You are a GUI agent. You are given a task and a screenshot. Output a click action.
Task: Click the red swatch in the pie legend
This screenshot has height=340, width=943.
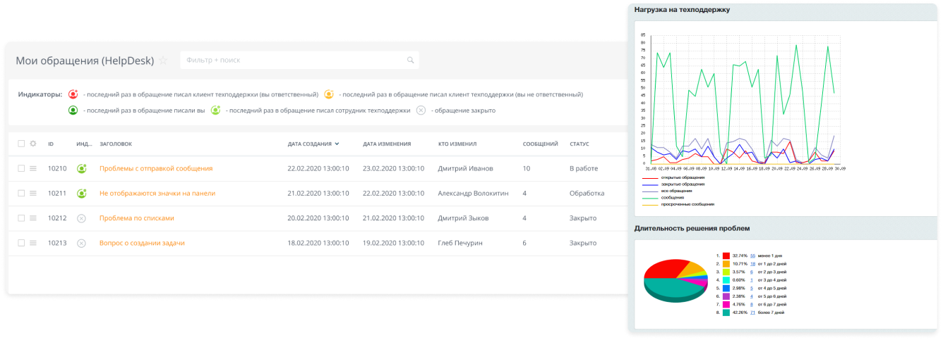726,256
